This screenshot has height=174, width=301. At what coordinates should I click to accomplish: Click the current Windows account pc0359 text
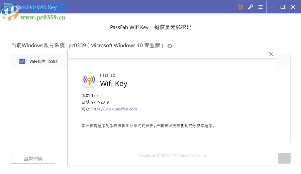(x=87, y=45)
